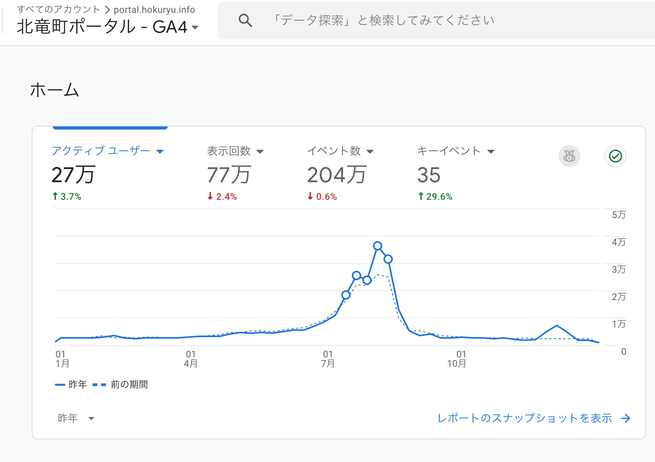Viewport: 655px width, 462px height.
Task: Select the 35 キーイベント metric tab
Action: [429, 175]
